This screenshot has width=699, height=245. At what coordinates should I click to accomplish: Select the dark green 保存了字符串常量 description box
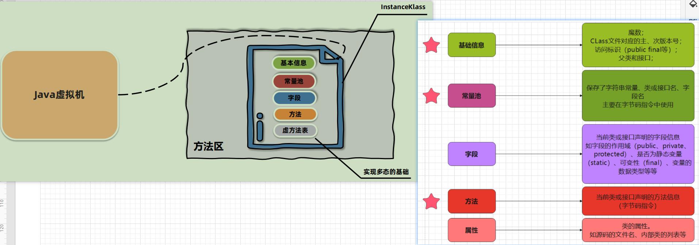pyautogui.click(x=638, y=96)
